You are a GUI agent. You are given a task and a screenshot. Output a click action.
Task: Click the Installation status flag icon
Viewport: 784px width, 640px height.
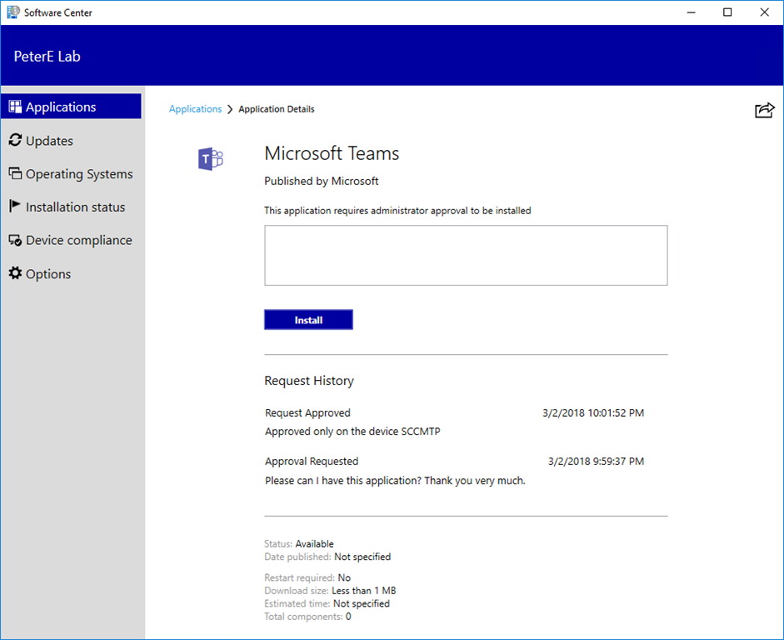pyautogui.click(x=15, y=207)
